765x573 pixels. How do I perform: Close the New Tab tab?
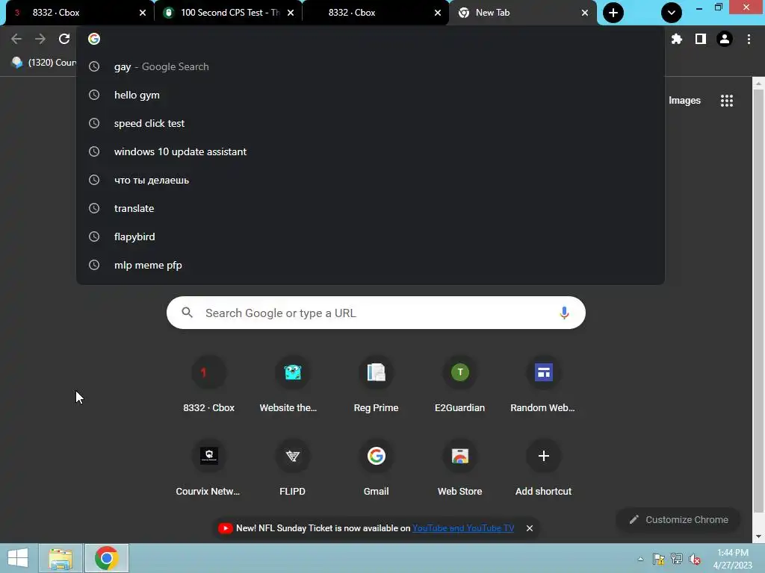[x=584, y=13]
